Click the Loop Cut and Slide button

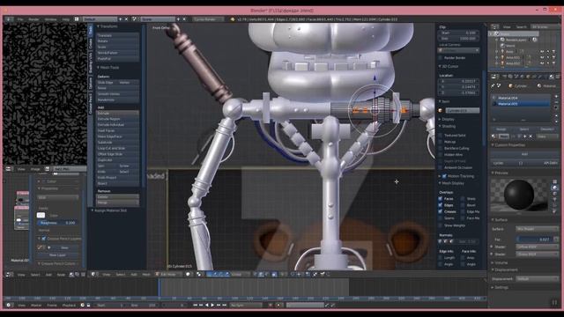pos(117,148)
